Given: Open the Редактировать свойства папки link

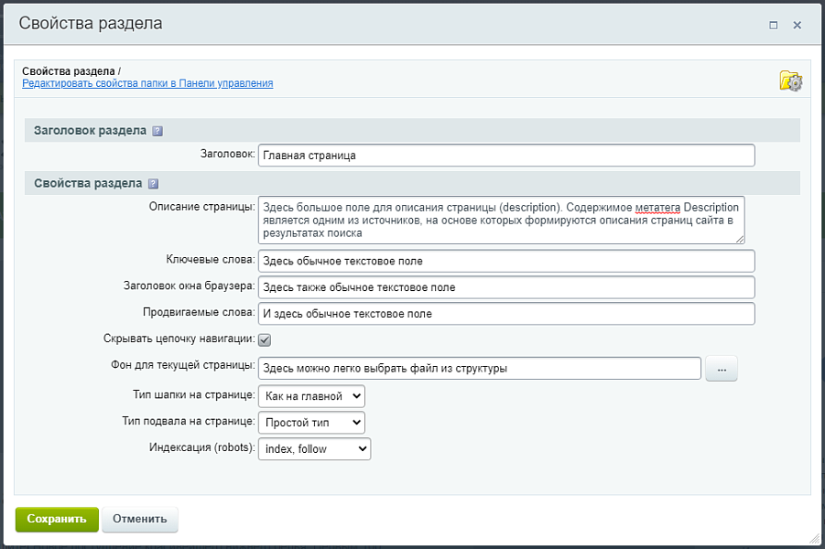Looking at the screenshot, I should [147, 83].
